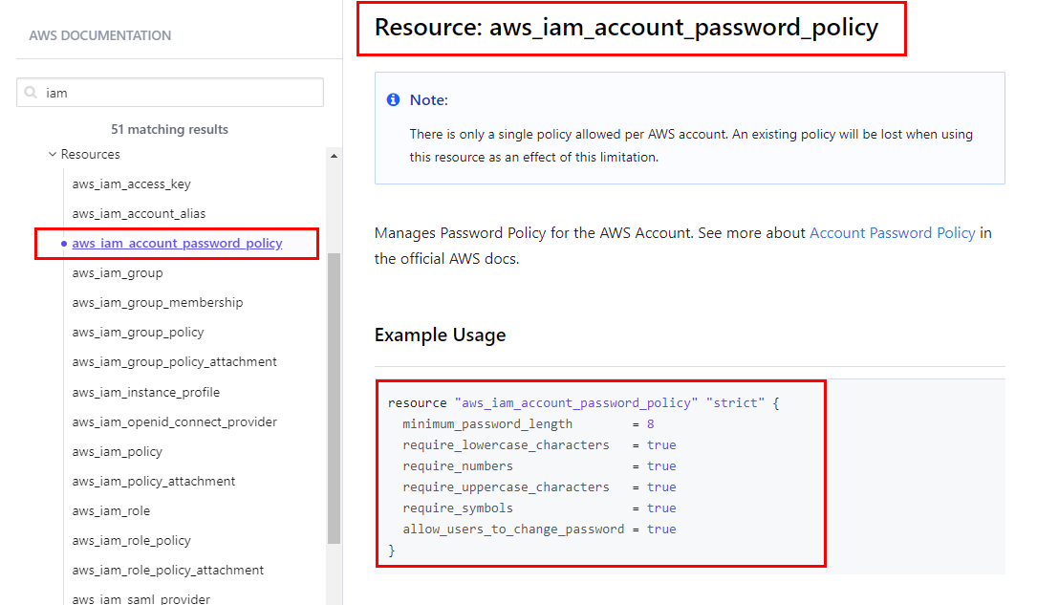Select aws_iam_account_password_policy in sidebar

pos(177,244)
